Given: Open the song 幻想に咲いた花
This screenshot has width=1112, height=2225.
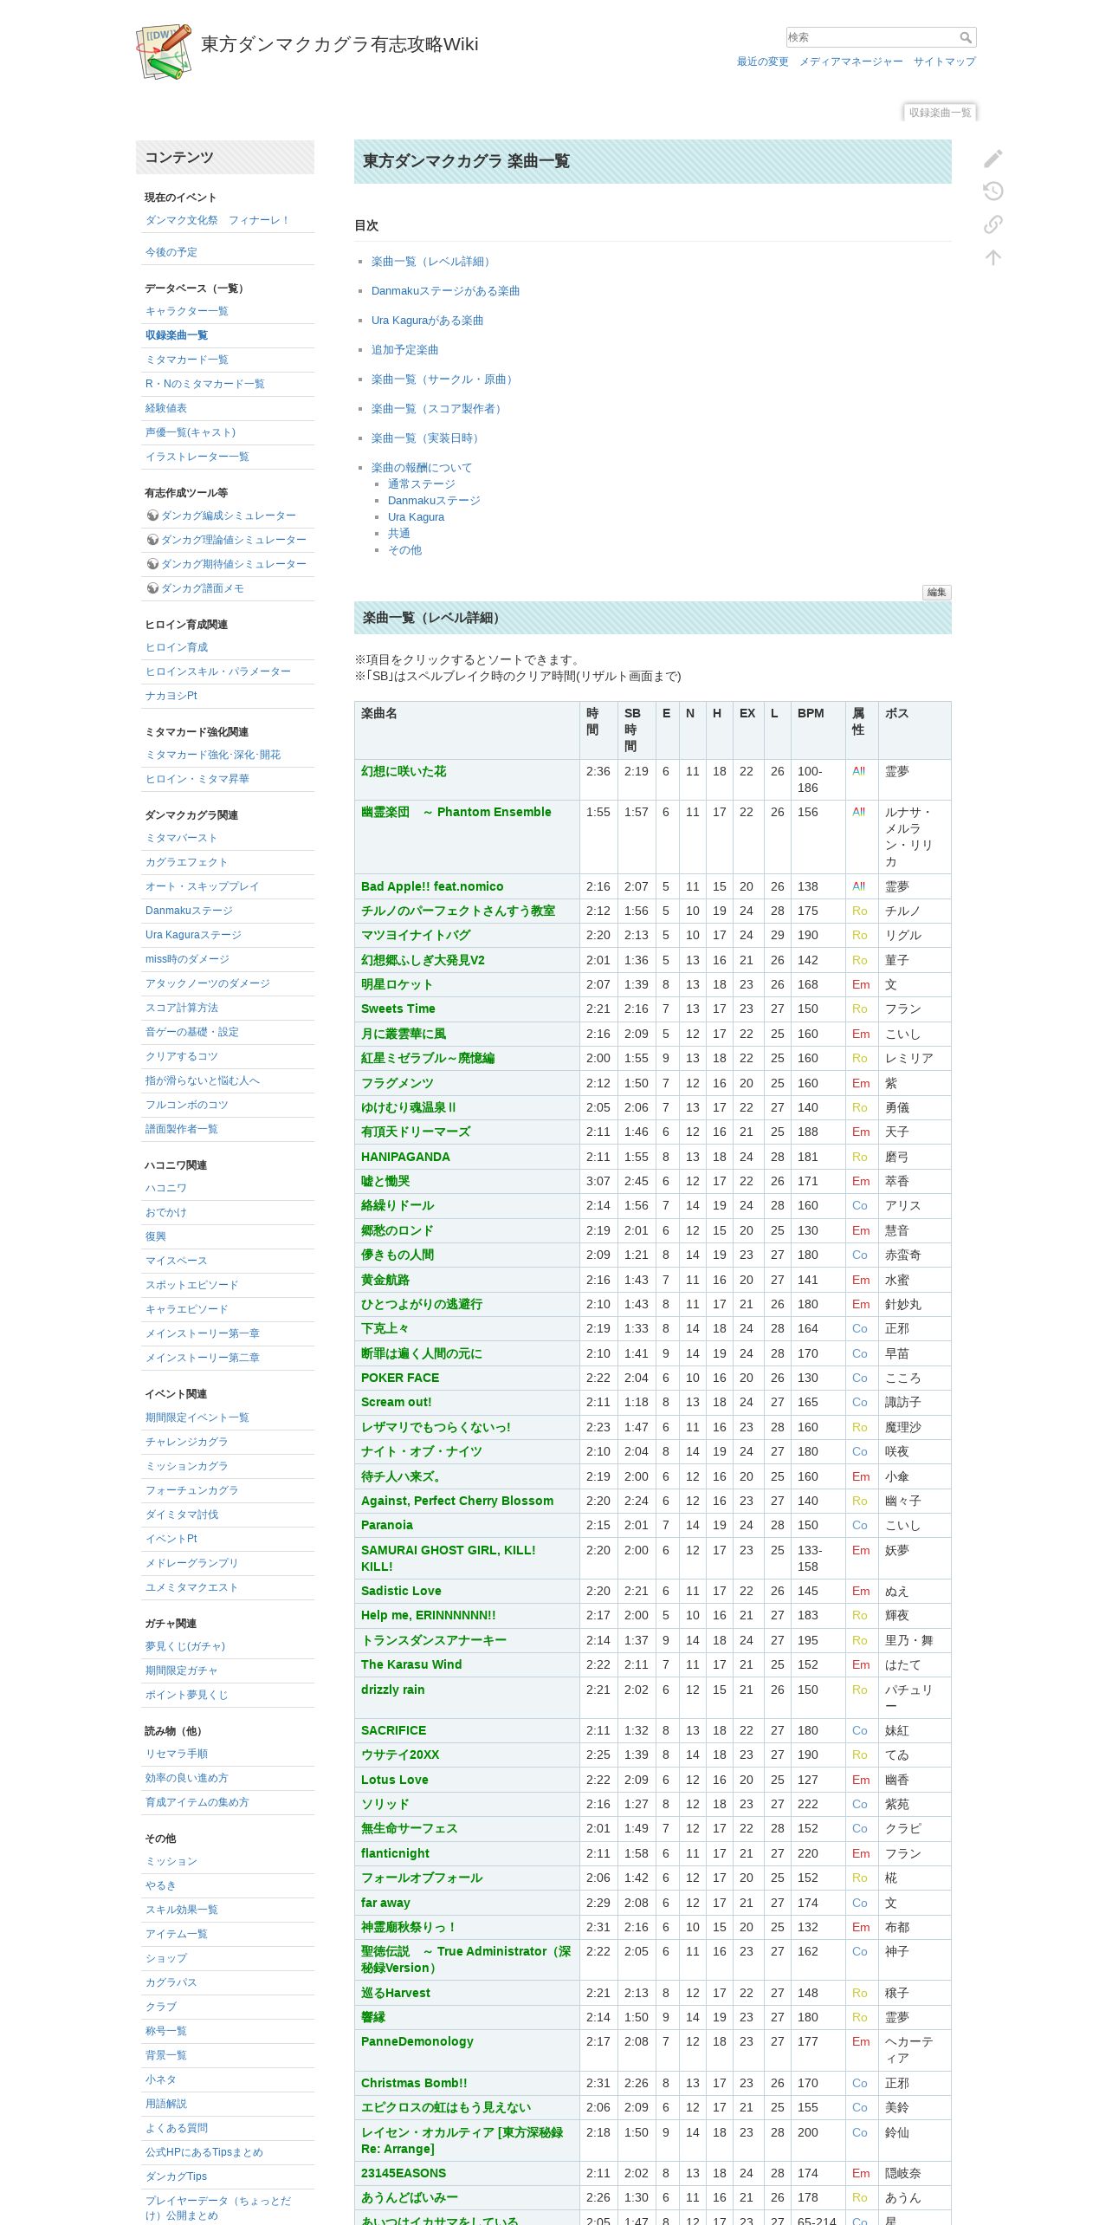Looking at the screenshot, I should [x=404, y=771].
